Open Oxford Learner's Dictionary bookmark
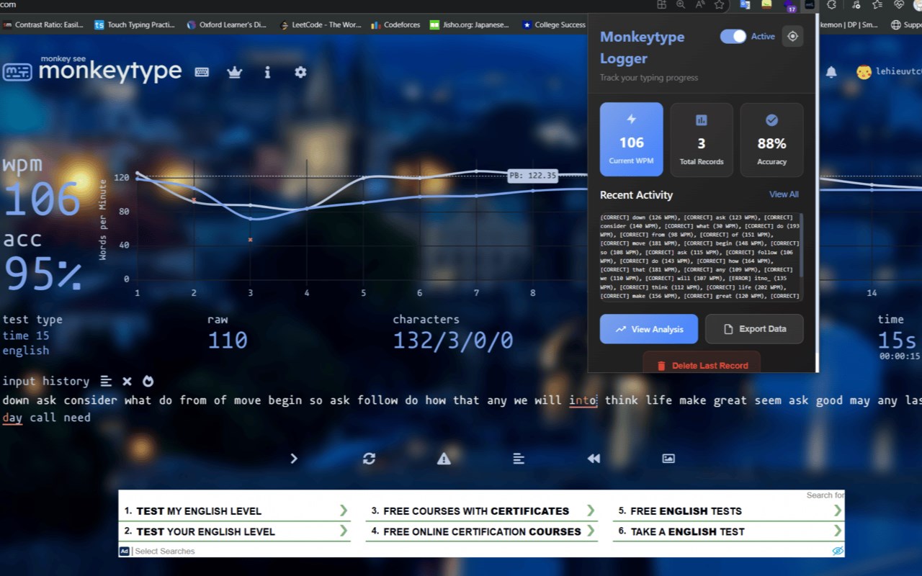Viewport: 922px width, 576px height. click(227, 24)
